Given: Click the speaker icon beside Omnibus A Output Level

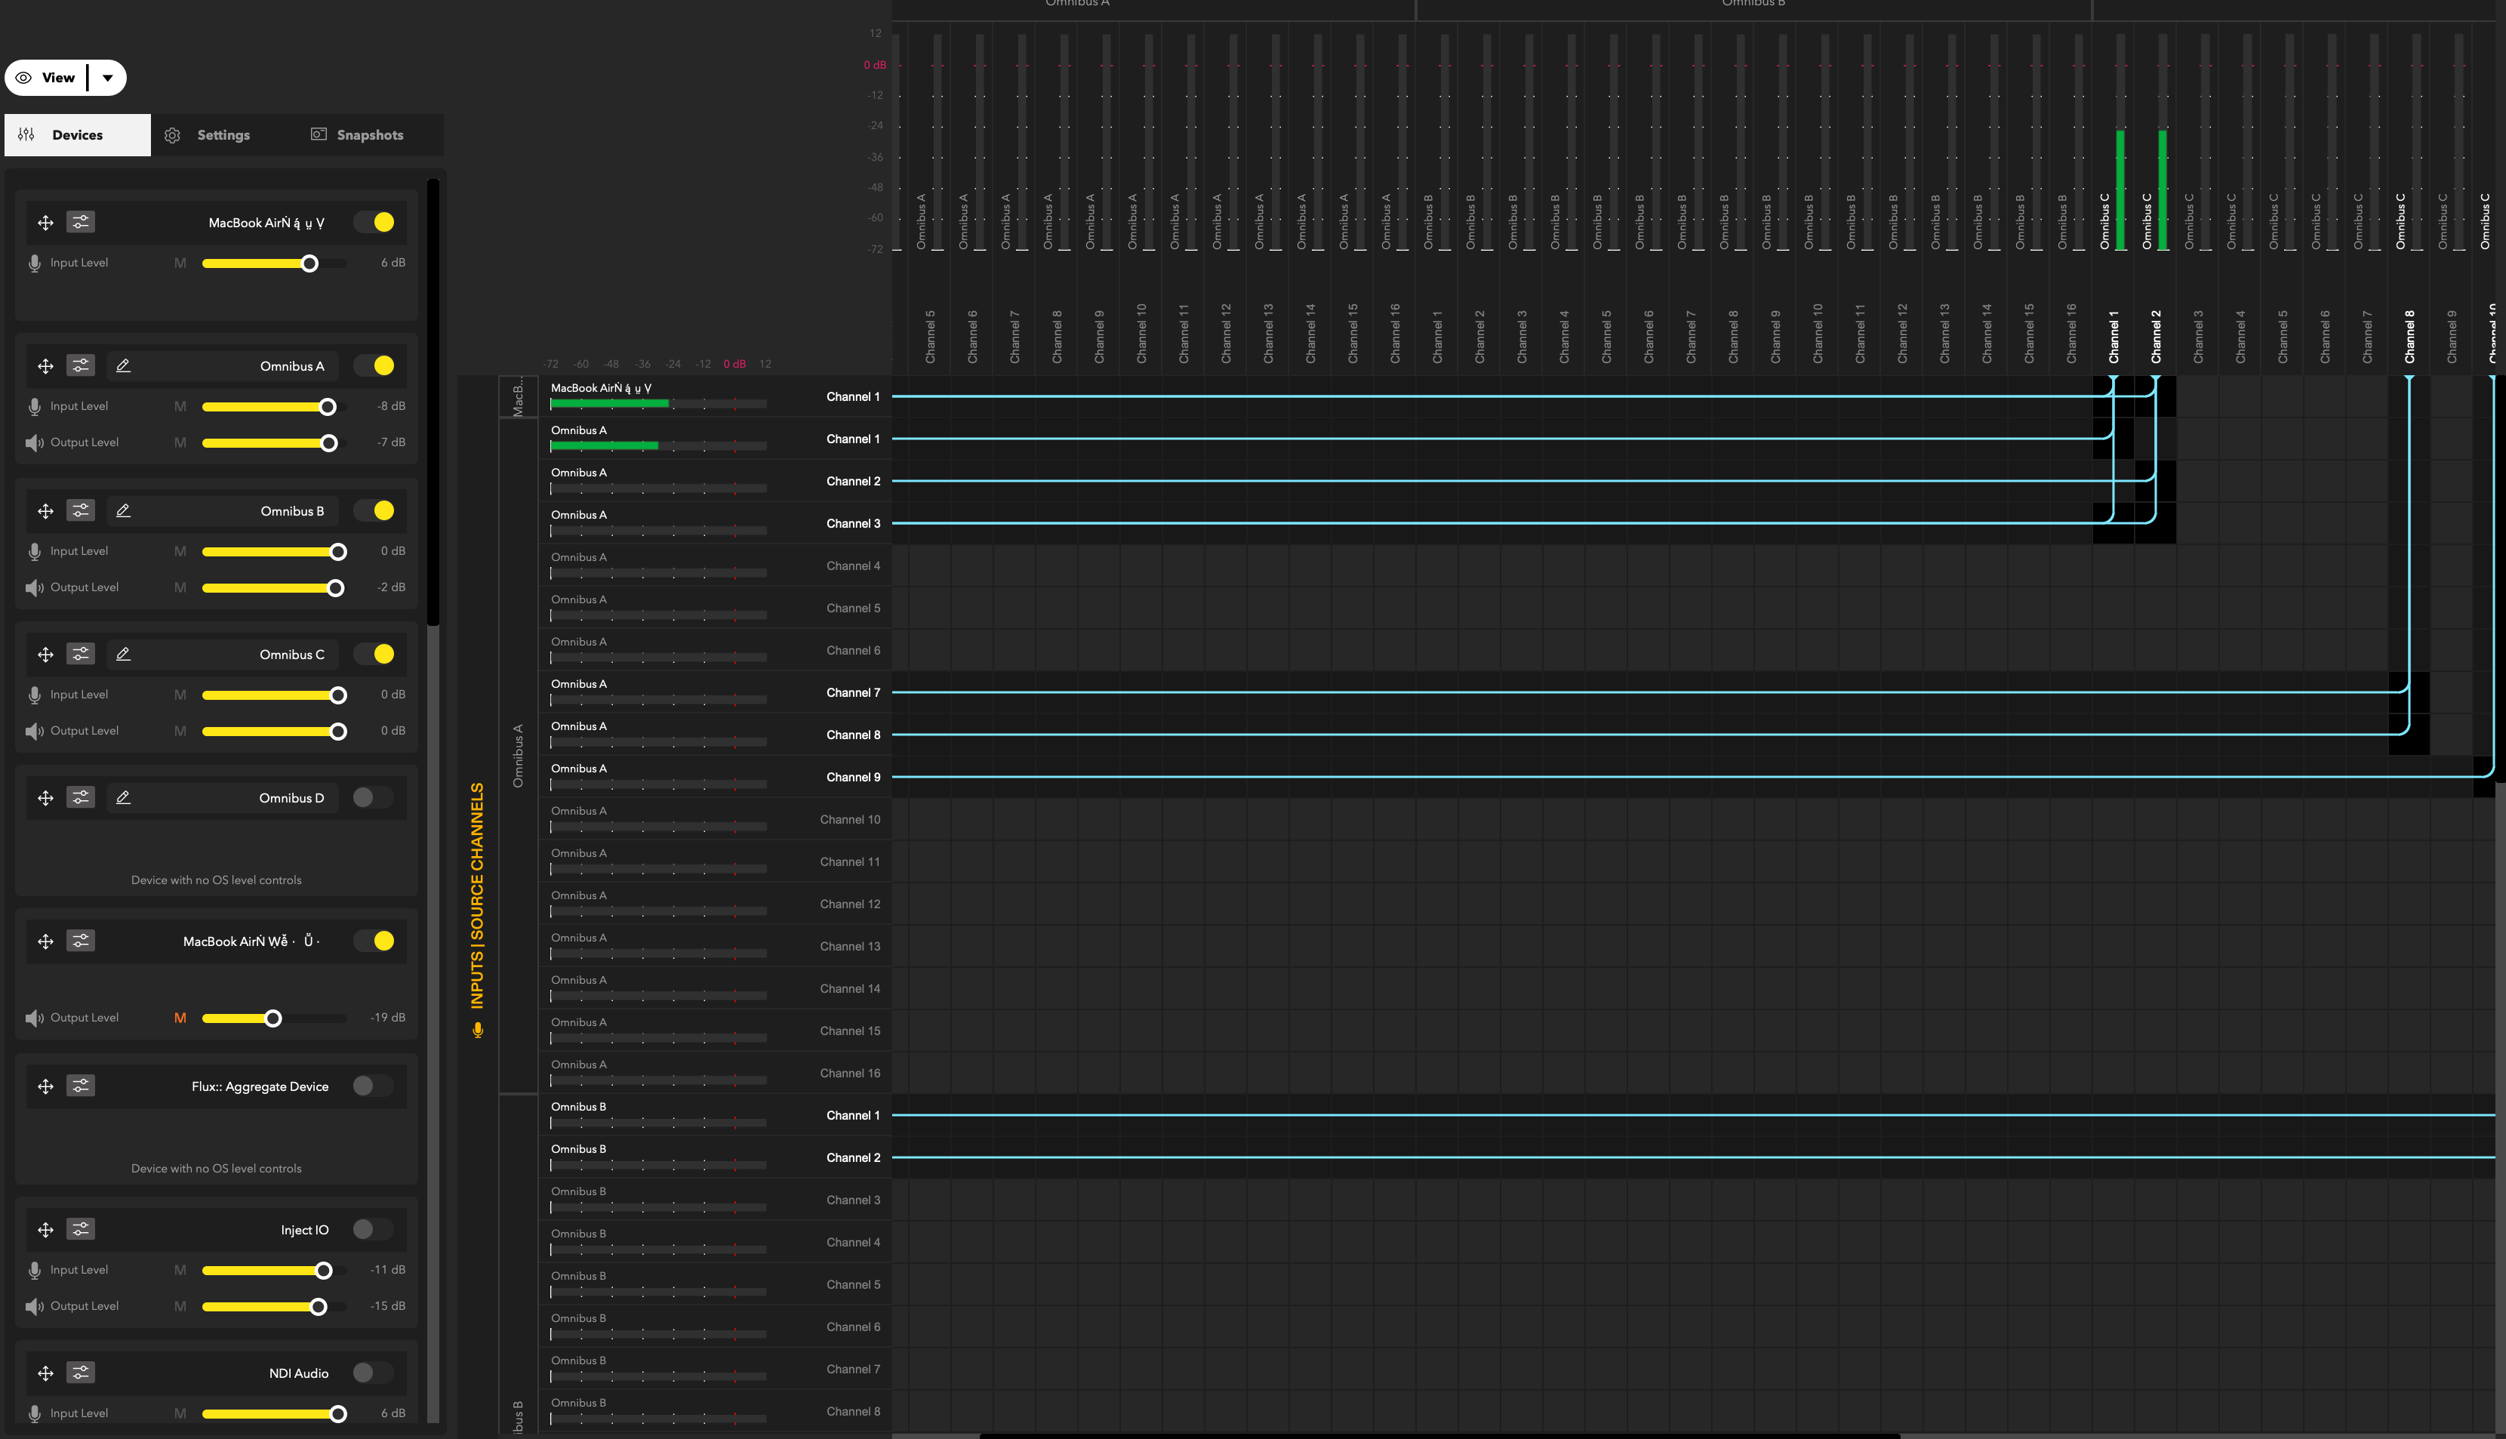Looking at the screenshot, I should [35, 442].
